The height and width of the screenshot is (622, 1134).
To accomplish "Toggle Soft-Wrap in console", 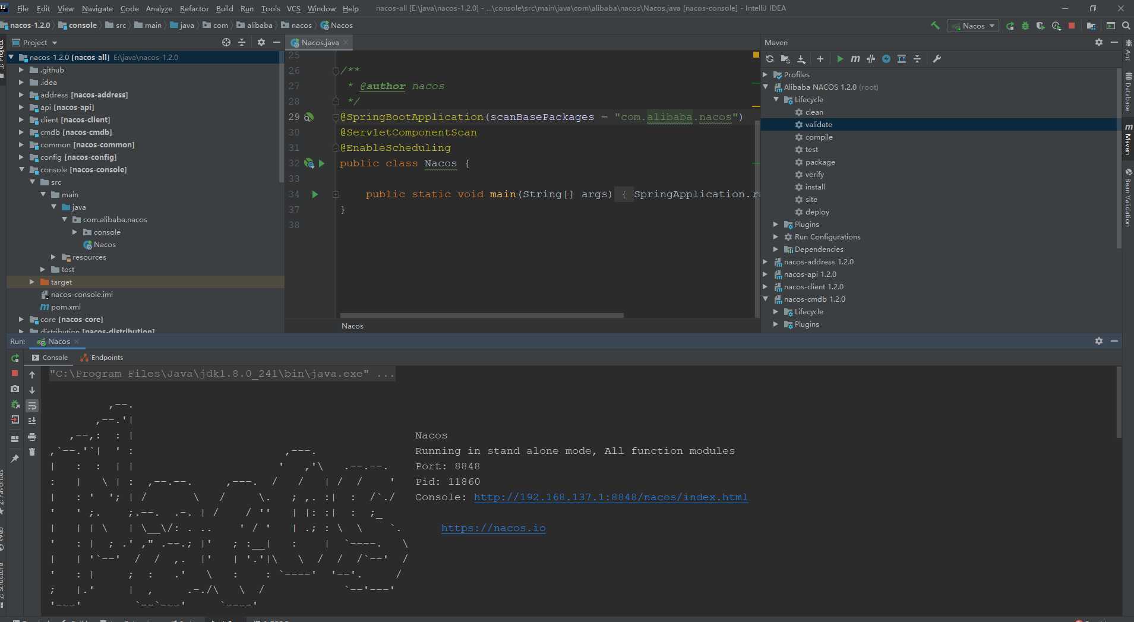I will click(32, 406).
